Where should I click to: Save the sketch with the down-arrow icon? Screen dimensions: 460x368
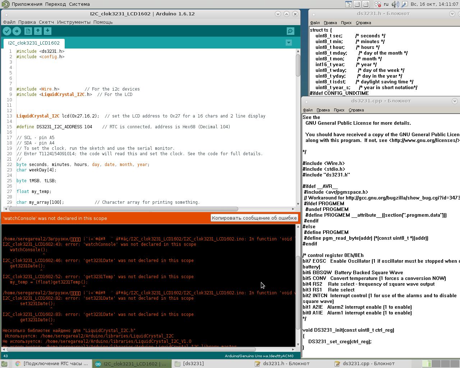point(47,31)
